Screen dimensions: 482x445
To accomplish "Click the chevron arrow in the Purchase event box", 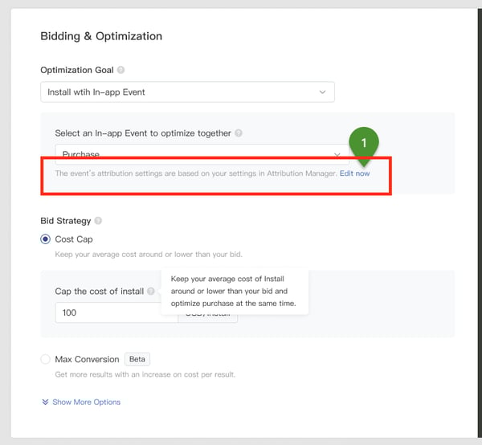I will point(337,153).
